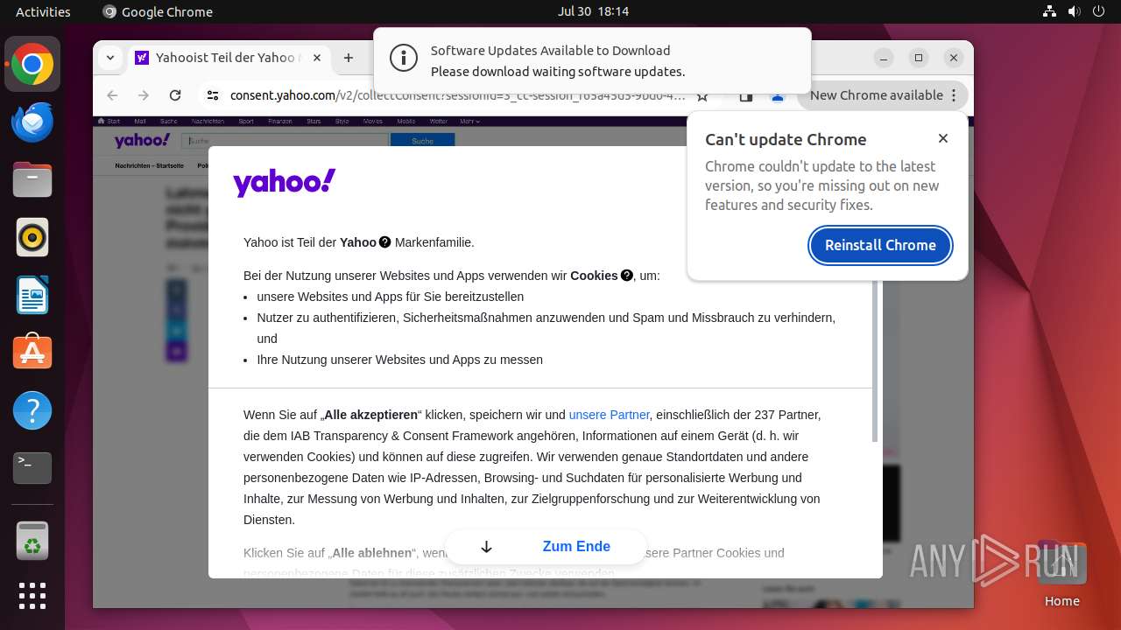The height and width of the screenshot is (630, 1121).
Task: Open the Google Chrome app menu
Action: coord(158,11)
